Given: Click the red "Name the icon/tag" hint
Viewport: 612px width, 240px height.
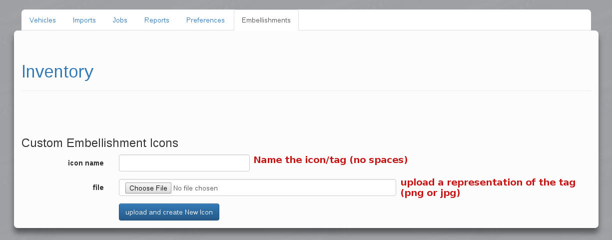Looking at the screenshot, I should pyautogui.click(x=331, y=160).
